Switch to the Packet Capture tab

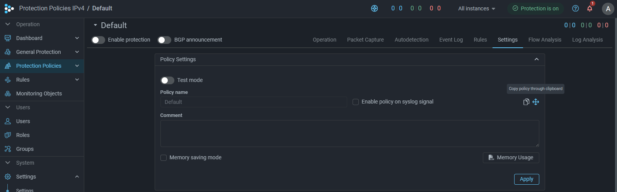click(365, 40)
